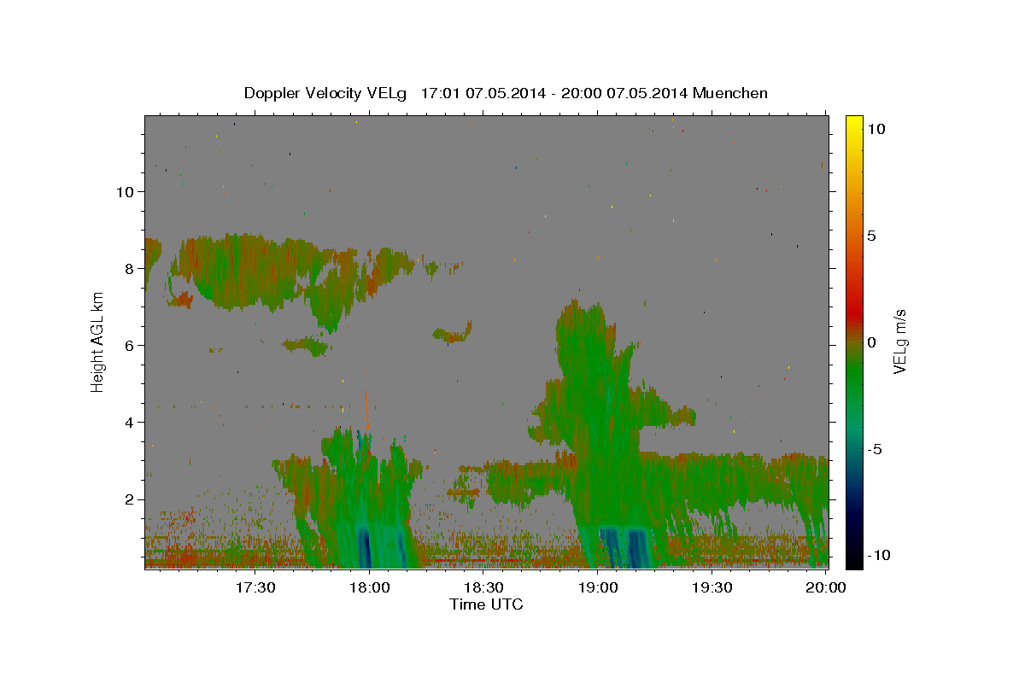
Task: Click the 18:00 time tick label
Action: pyautogui.click(x=370, y=587)
